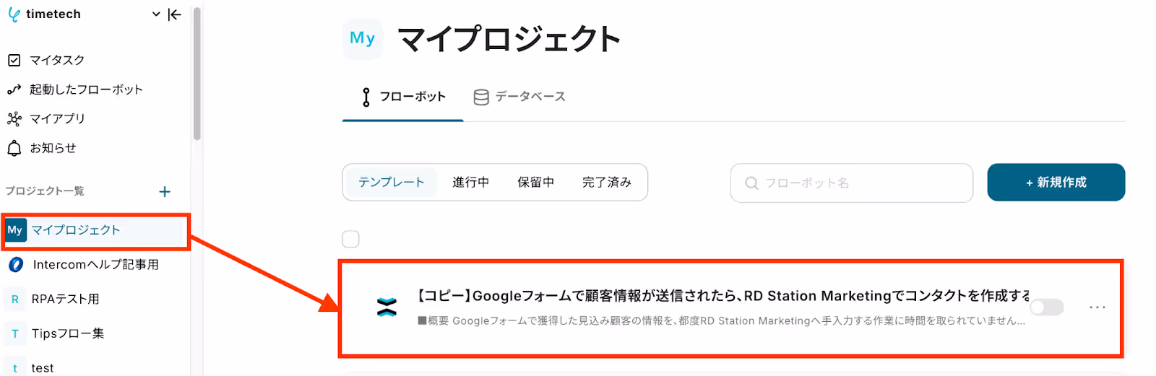Viewport: 1156px width, 376px height.
Task: Click the R badge icon of RPAテスト用
Action: tap(15, 299)
